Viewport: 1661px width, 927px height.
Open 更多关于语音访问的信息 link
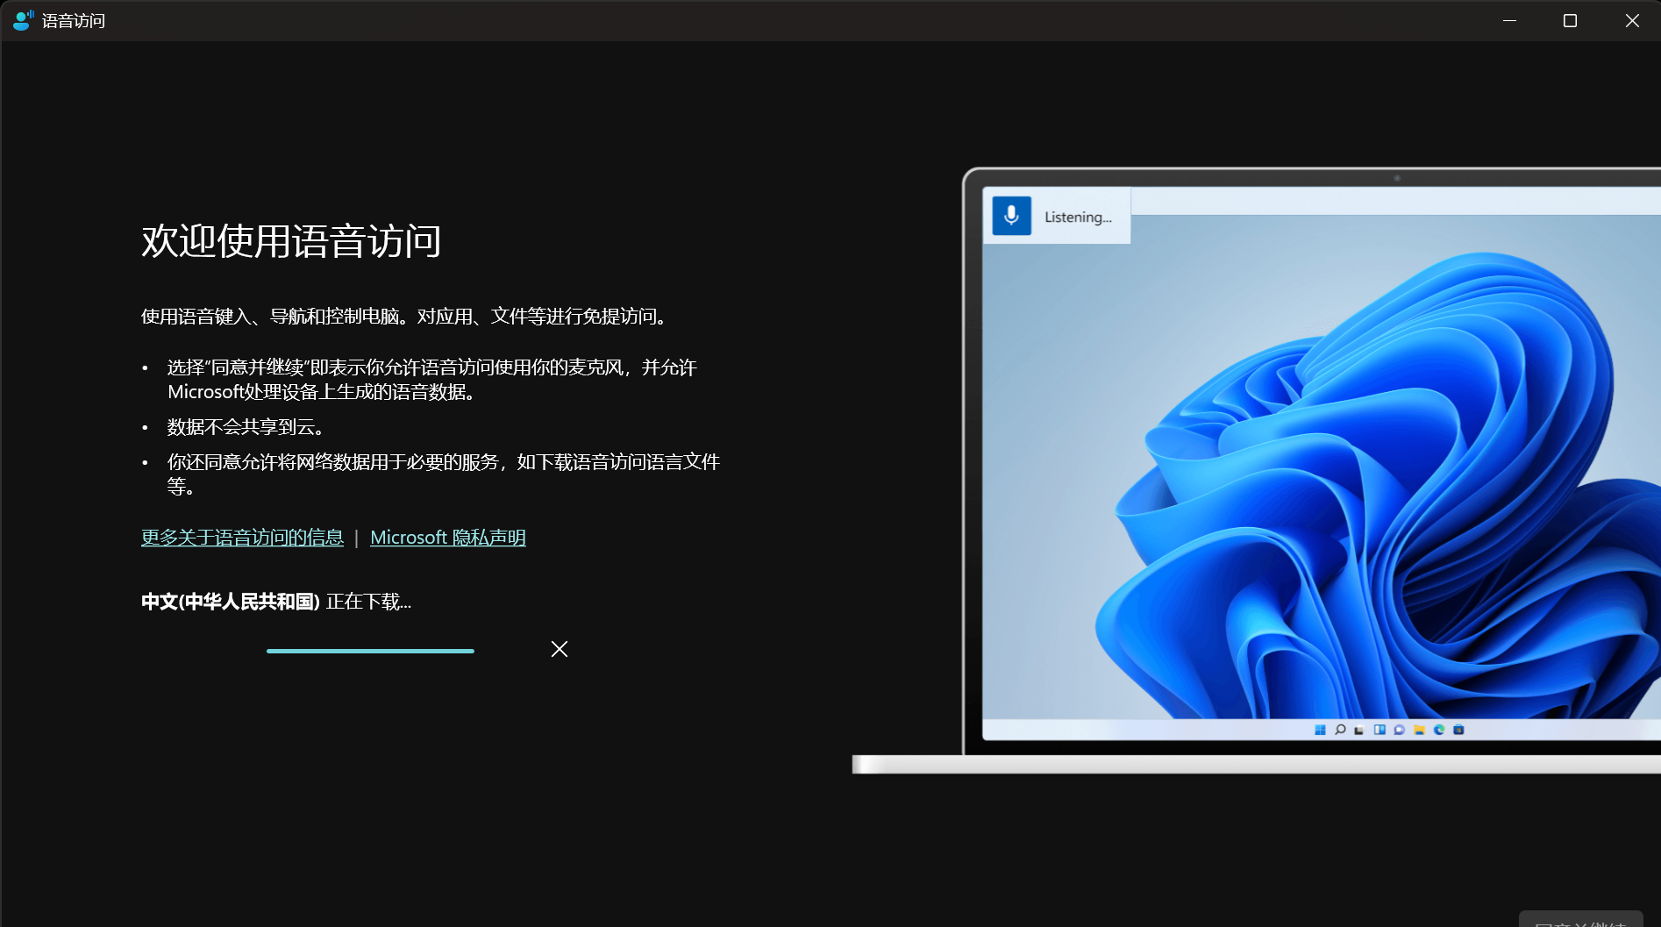242,538
